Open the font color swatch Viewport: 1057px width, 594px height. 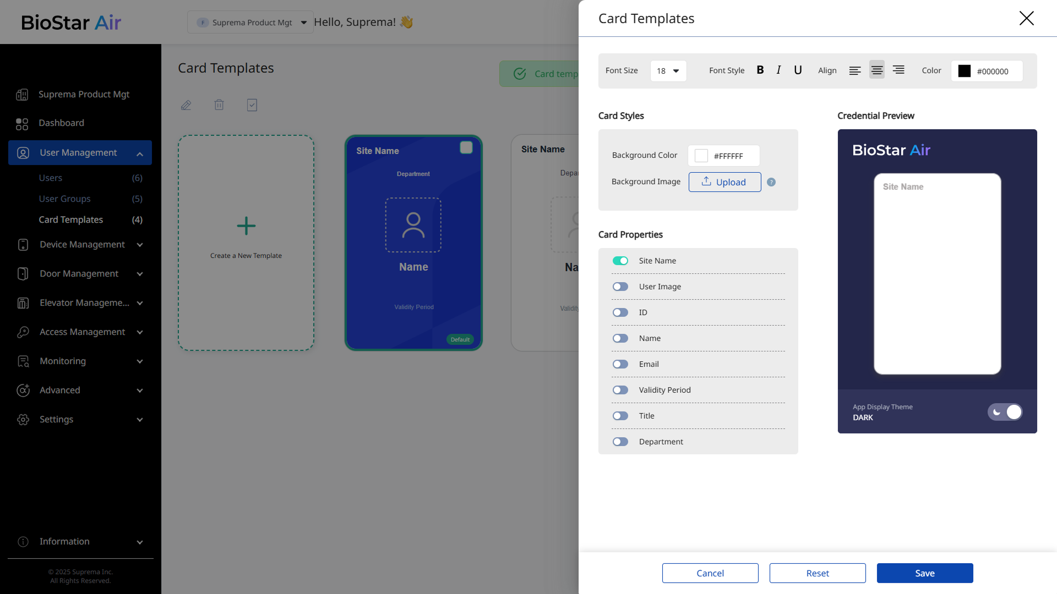pyautogui.click(x=965, y=71)
